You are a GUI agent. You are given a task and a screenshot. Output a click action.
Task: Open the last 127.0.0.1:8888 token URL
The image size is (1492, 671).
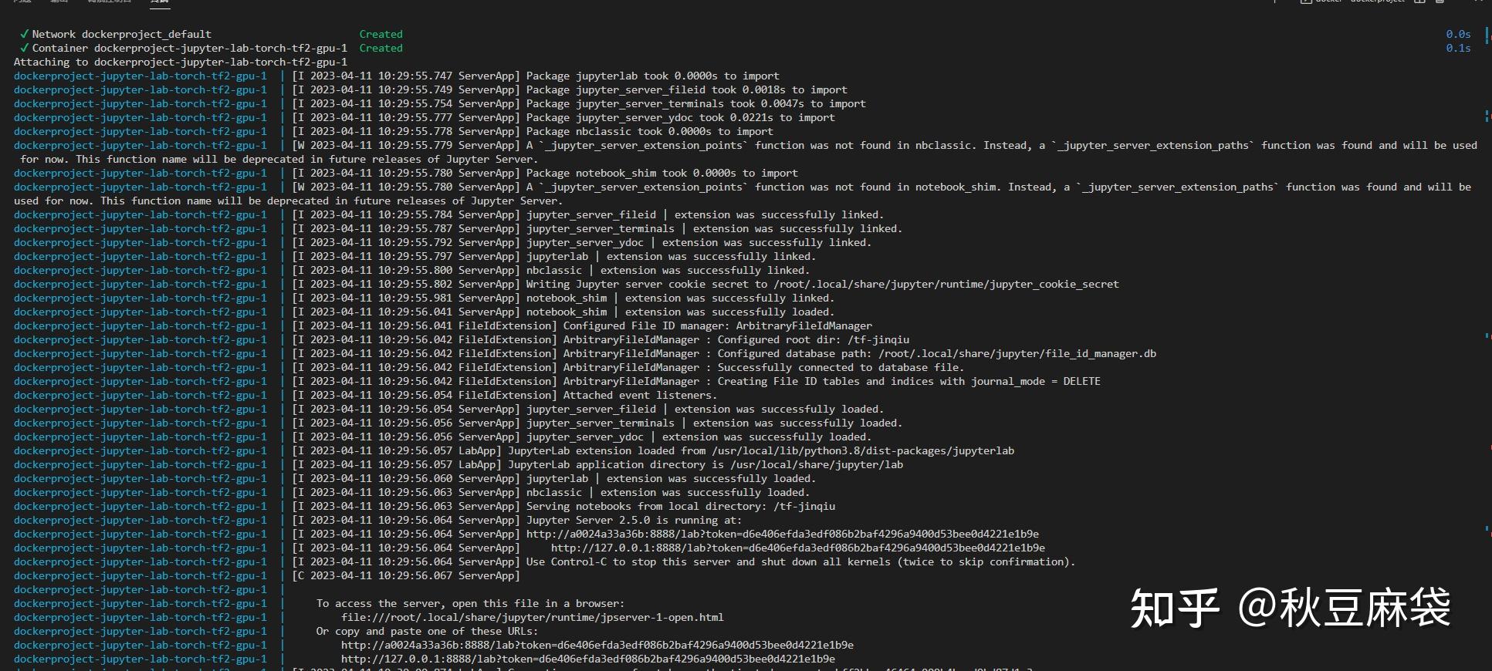588,659
